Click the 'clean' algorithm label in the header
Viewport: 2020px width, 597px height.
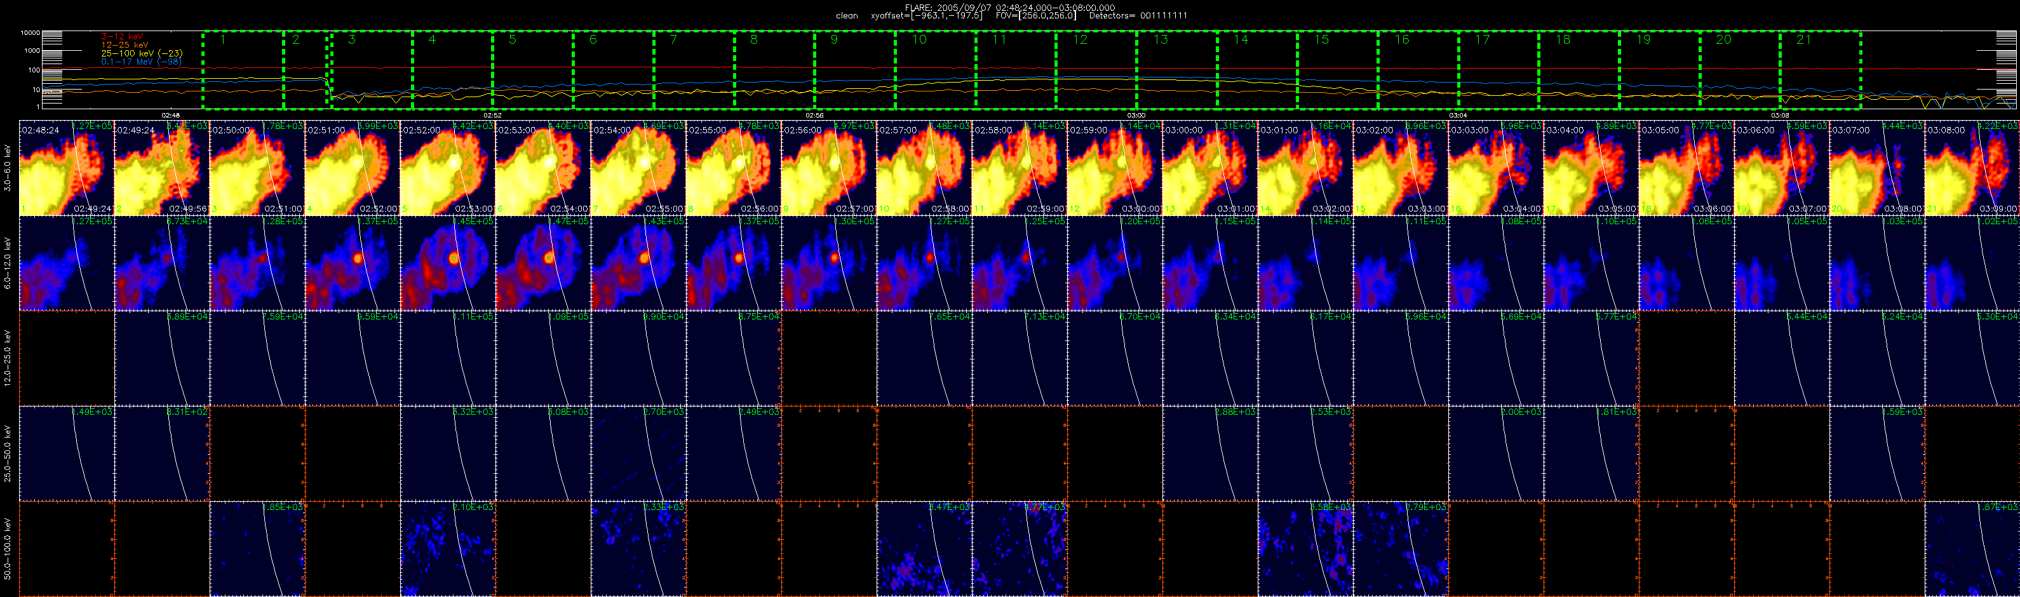coord(847,16)
